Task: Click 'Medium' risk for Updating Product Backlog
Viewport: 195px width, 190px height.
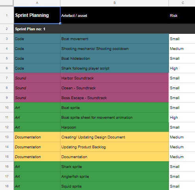Action: point(182,147)
